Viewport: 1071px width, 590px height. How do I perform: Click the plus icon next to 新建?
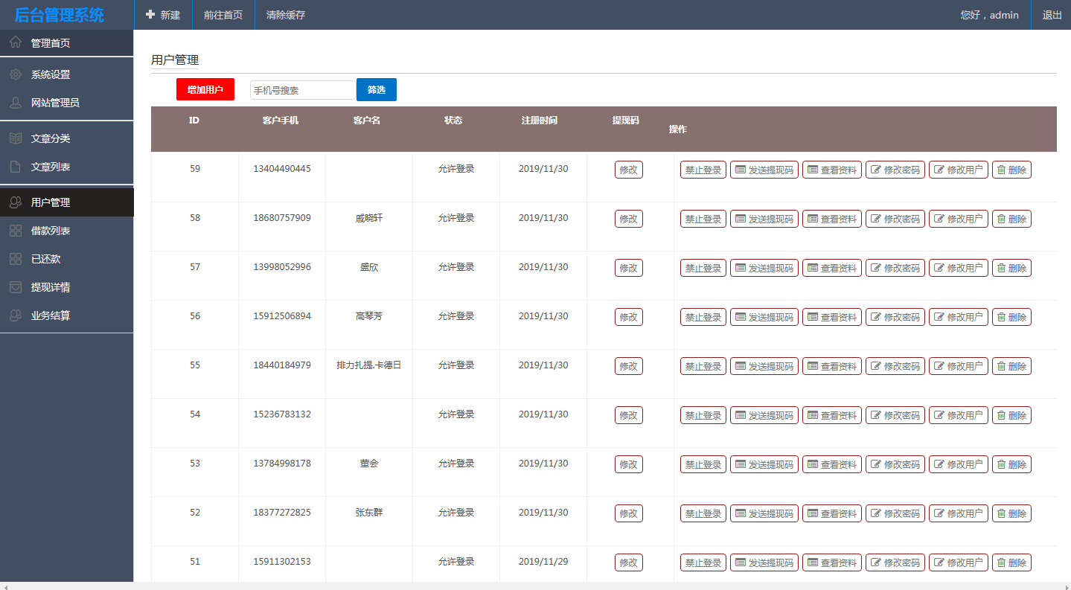point(150,14)
